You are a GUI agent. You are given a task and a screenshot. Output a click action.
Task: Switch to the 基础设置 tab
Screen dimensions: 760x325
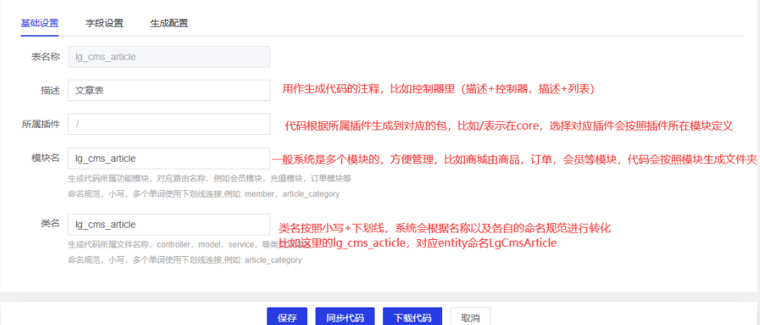pyautogui.click(x=39, y=23)
